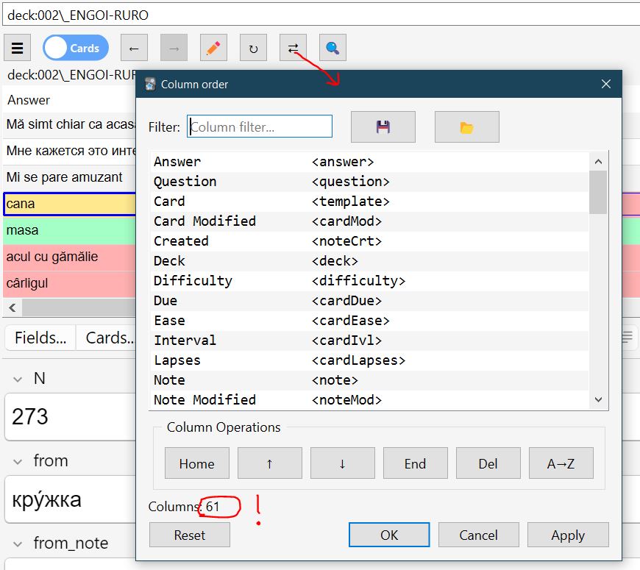
Task: Click into the Column filter input field
Action: (260, 127)
